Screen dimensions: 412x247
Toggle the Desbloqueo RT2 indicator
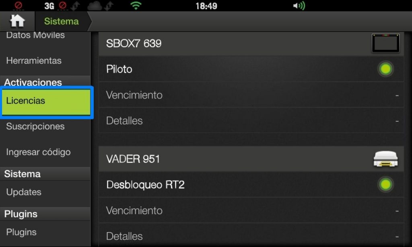[x=385, y=184]
